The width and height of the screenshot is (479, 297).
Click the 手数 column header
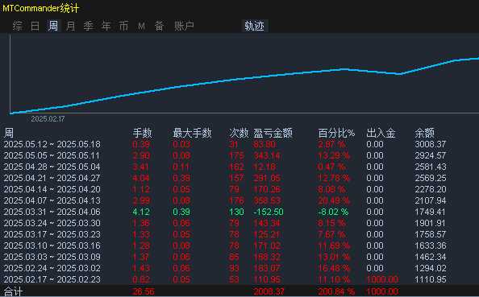[142, 133]
